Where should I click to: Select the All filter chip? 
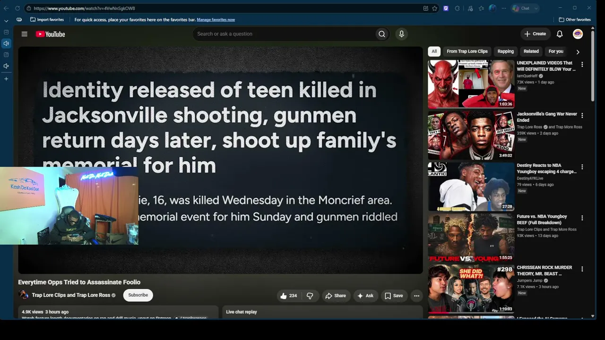434,51
